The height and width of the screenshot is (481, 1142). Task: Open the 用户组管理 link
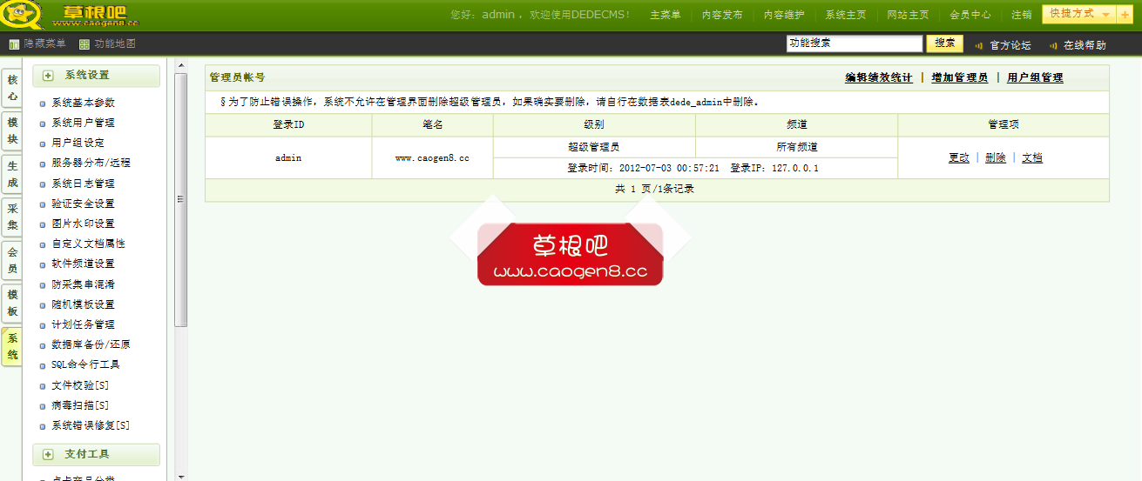tap(1035, 77)
